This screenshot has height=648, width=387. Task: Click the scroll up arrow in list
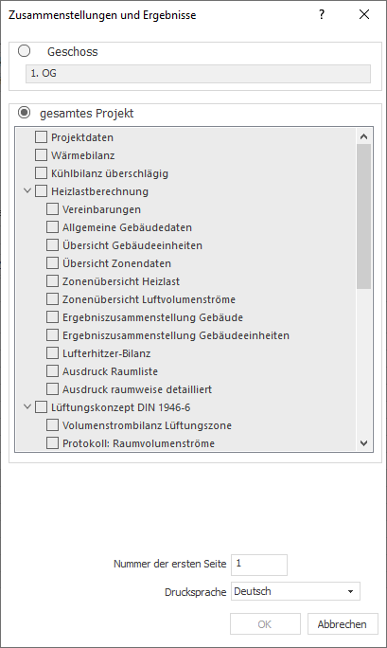(364, 136)
